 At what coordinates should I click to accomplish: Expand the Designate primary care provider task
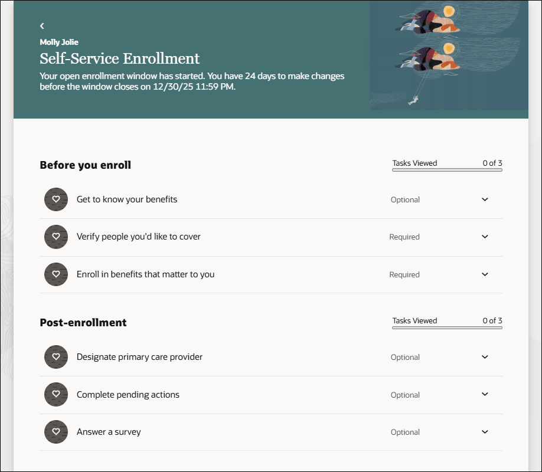(x=484, y=357)
